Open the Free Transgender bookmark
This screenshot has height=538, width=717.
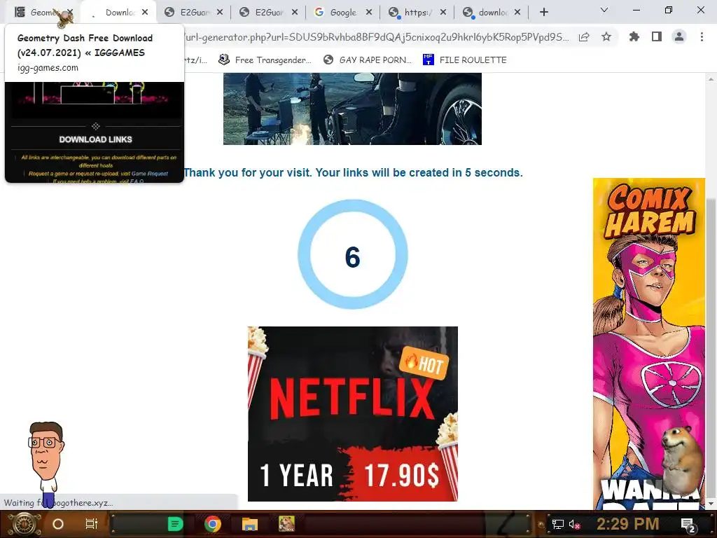pyautogui.click(x=265, y=60)
